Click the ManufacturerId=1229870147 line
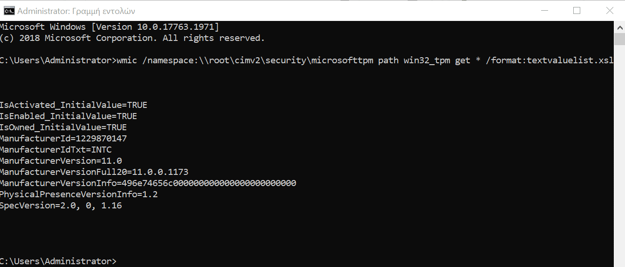Viewport: 625px width, 267px height. coord(63,139)
